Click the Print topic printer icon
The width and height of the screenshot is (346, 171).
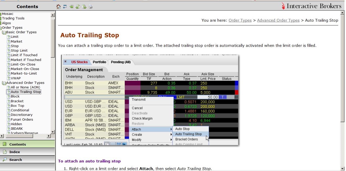coord(91,7)
